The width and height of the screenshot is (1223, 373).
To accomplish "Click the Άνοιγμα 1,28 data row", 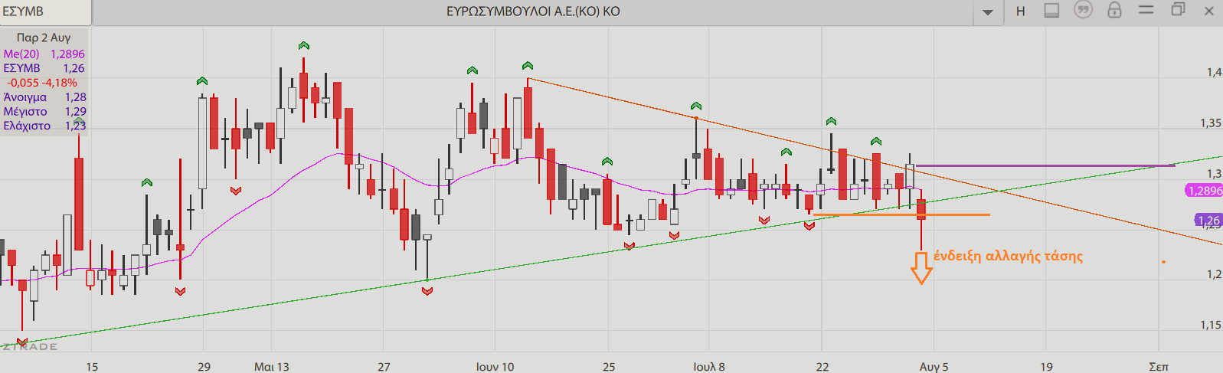I will (44, 97).
